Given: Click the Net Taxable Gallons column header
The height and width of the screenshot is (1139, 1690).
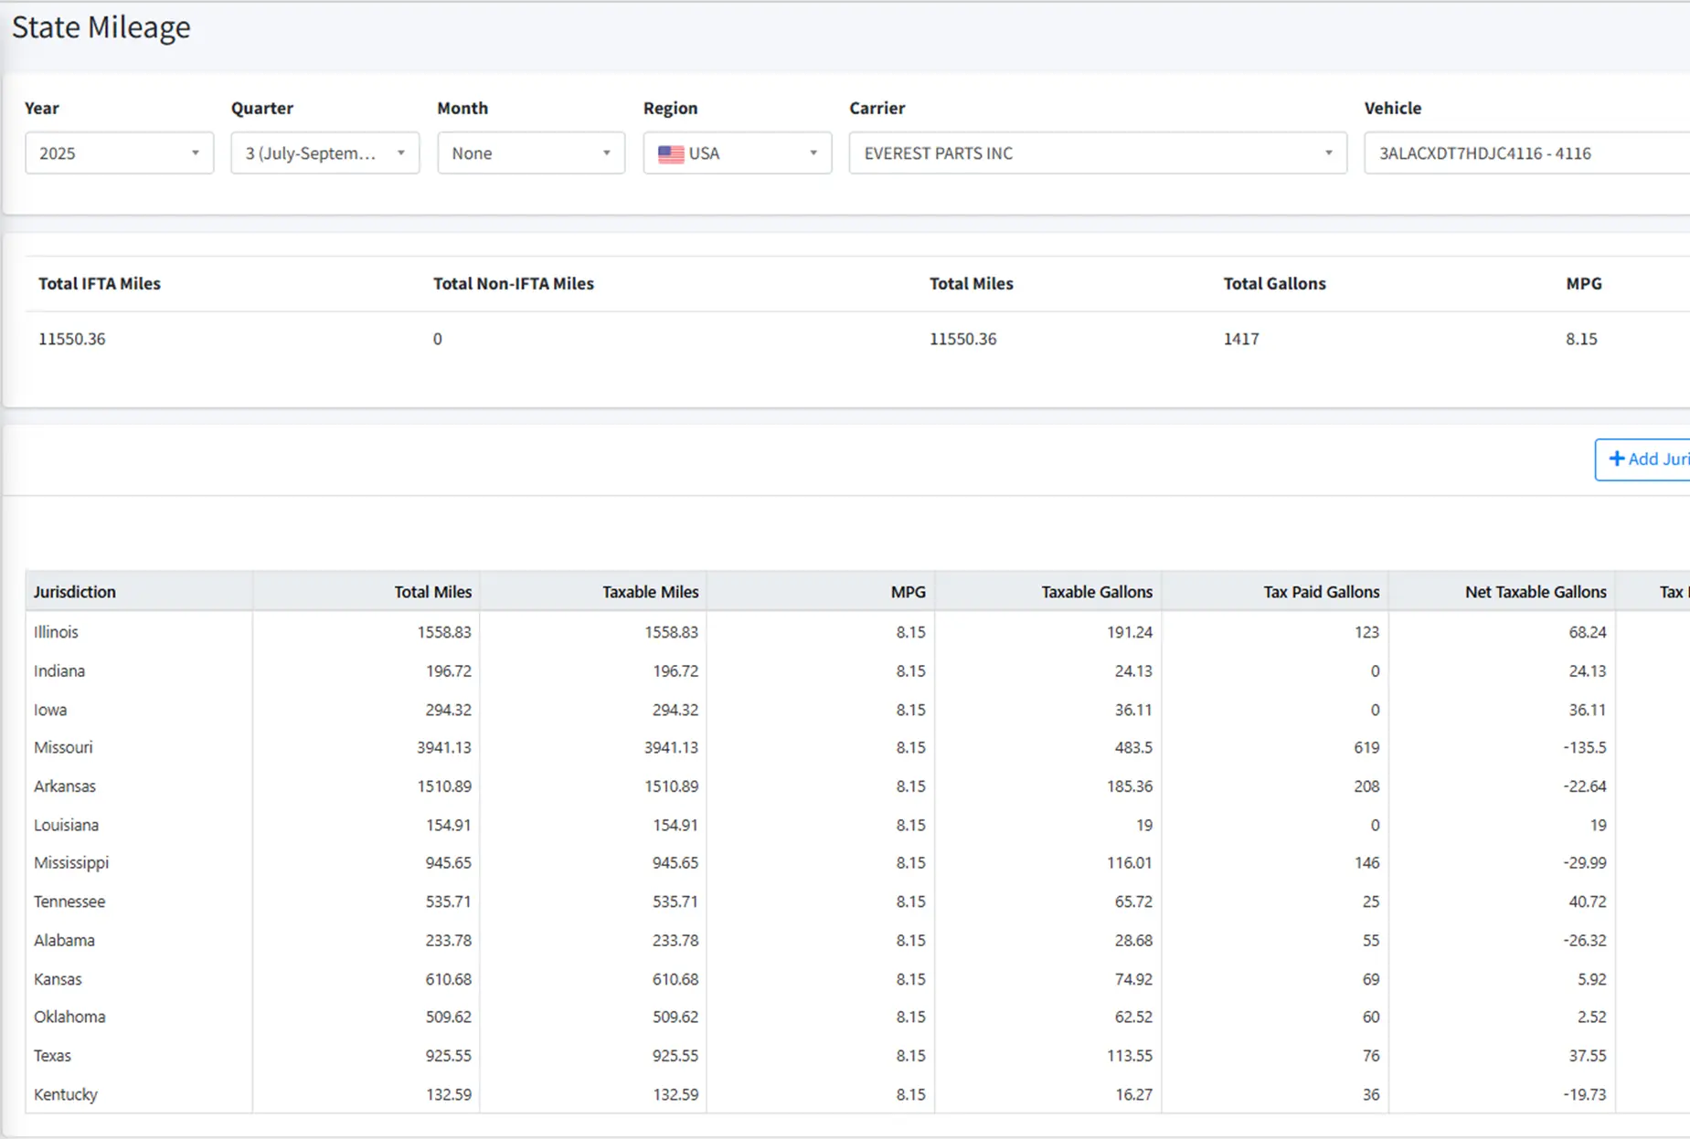Looking at the screenshot, I should click(1535, 592).
